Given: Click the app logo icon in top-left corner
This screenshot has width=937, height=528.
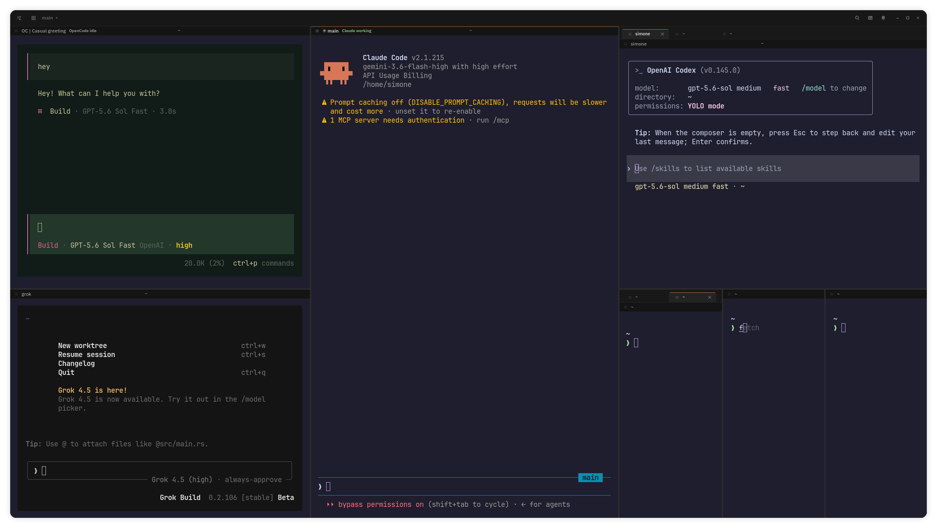Looking at the screenshot, I should (19, 18).
